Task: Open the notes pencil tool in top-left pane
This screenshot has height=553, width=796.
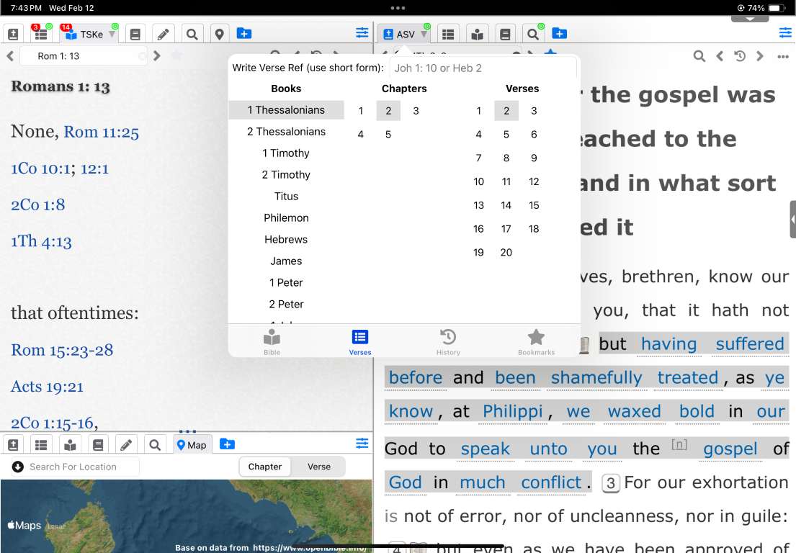Action: [x=164, y=34]
